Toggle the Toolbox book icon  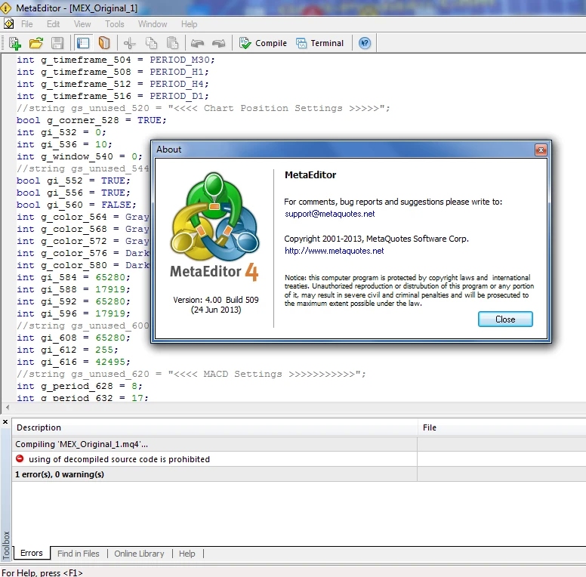pos(104,43)
